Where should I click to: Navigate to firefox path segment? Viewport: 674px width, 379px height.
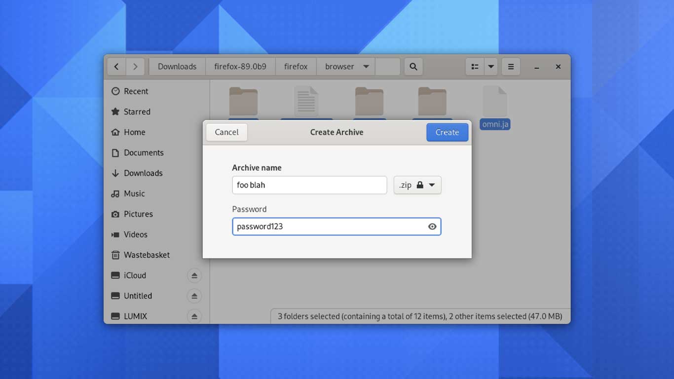click(x=296, y=67)
